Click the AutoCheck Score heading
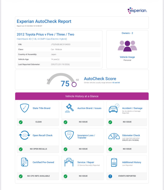 pos(100,79)
